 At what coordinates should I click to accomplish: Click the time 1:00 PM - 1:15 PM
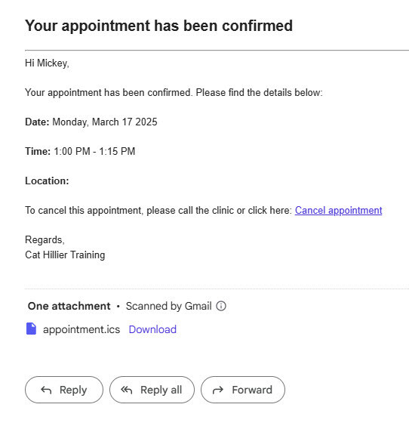pos(94,151)
